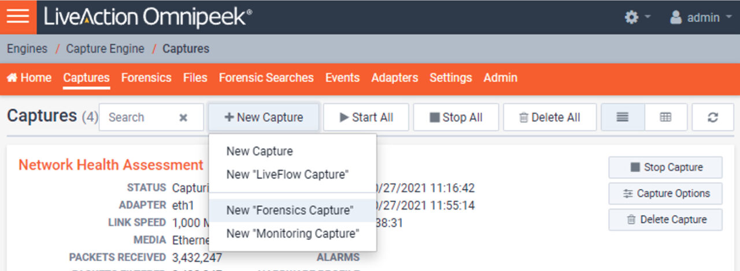Click the refresh captures icon

[x=712, y=117]
